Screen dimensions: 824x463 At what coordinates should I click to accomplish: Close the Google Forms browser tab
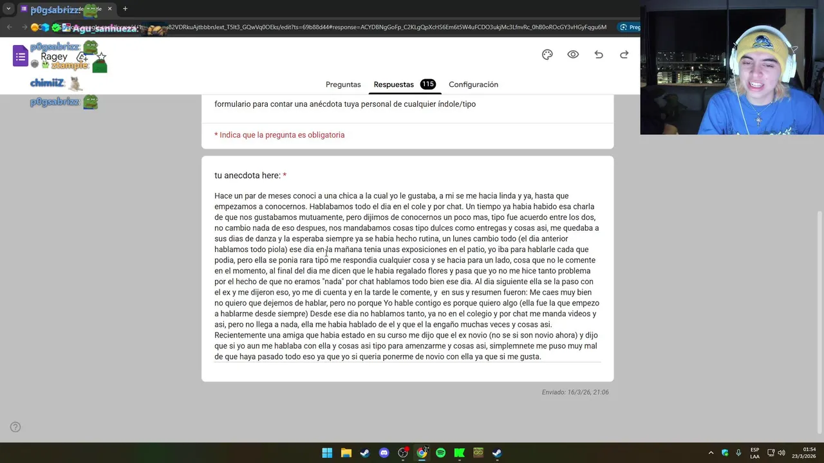click(109, 9)
